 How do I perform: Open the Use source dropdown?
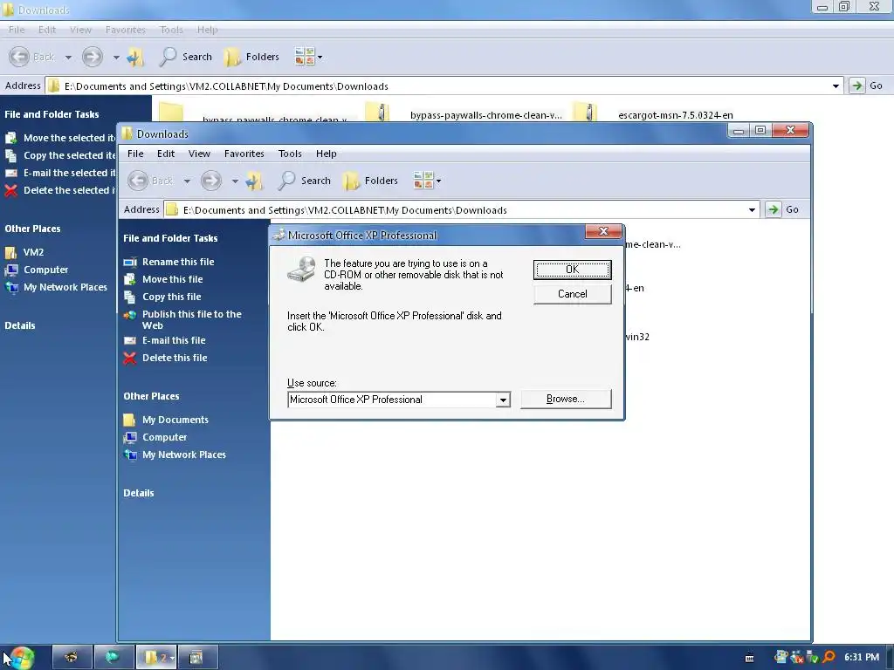pos(503,400)
